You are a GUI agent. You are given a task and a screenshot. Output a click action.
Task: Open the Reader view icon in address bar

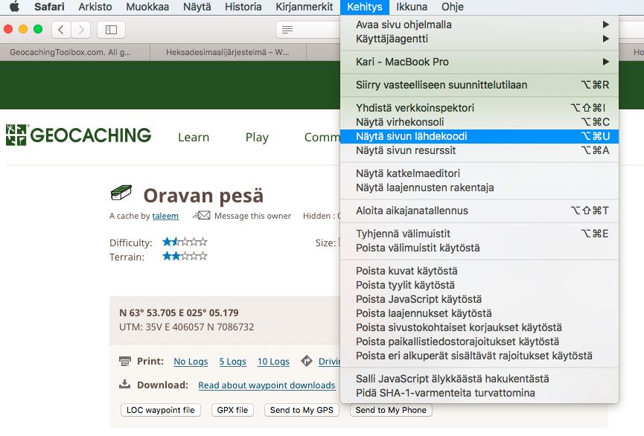coord(287,30)
